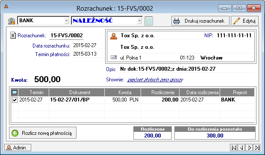
Task: Uncheck the 15-02-27/01/BP row checkbox
Action: coord(15,100)
